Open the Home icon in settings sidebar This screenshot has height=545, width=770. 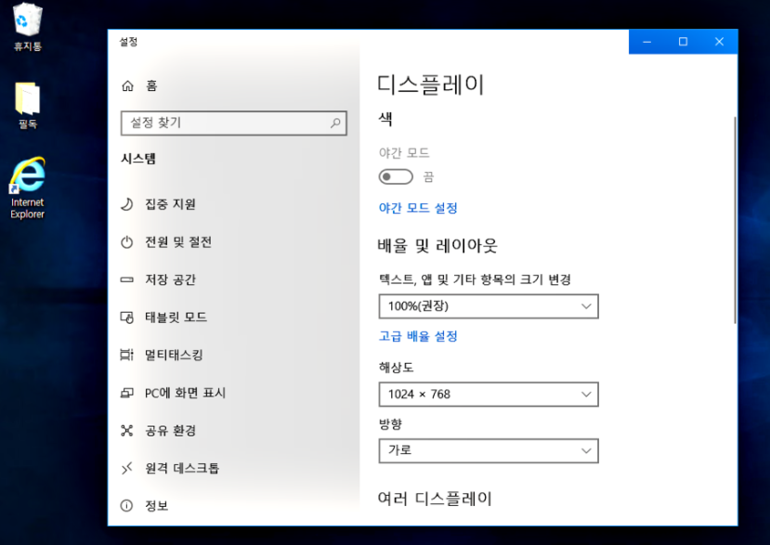(127, 86)
